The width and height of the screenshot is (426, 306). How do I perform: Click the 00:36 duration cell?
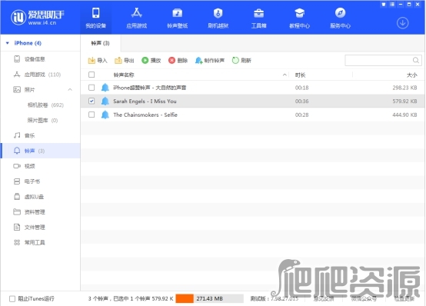click(x=302, y=101)
